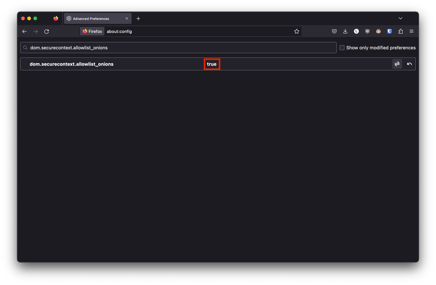
Task: Maximize the Firefox window with green button
Action: [35, 18]
